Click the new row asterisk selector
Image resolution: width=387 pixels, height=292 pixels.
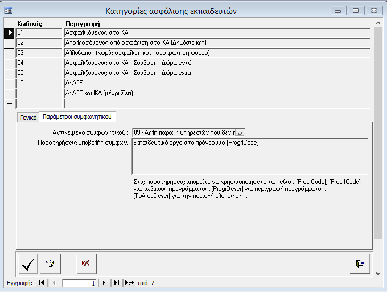point(10,103)
